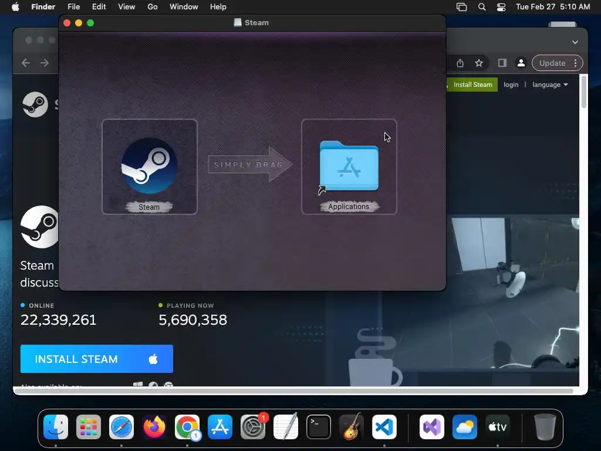
Task: Open Control Center in the menu bar
Action: coord(501,7)
